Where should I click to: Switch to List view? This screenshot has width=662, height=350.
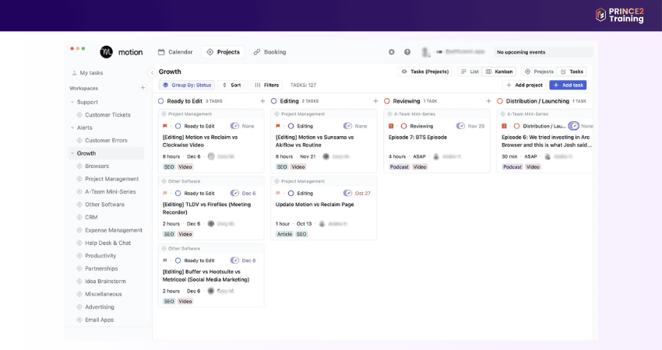(470, 72)
